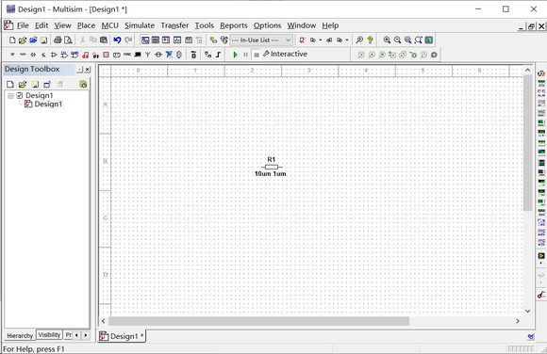Open the Options menu
Screen dimensions: 547x354
pos(267,25)
